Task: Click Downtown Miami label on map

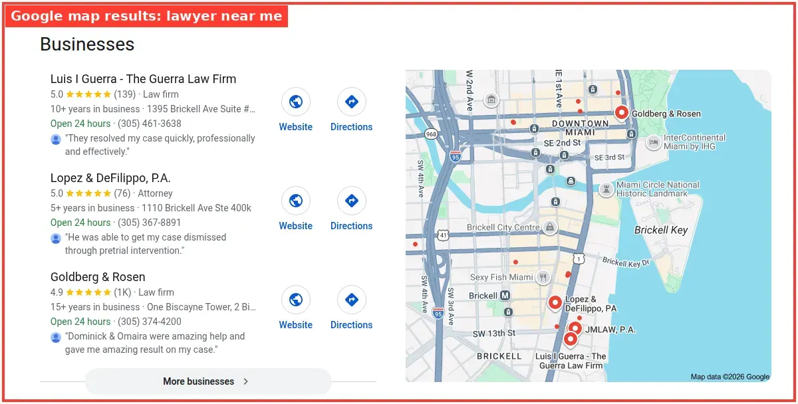Action: [580, 128]
